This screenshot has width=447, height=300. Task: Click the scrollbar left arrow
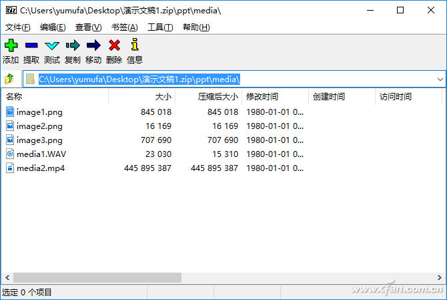(x=7, y=277)
